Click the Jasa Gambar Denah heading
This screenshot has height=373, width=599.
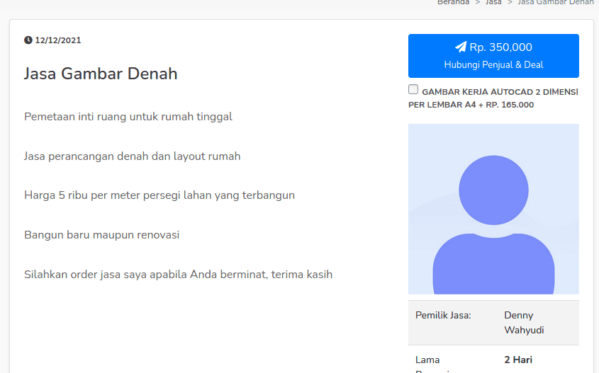point(101,74)
